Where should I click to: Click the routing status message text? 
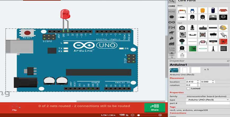click(84, 106)
